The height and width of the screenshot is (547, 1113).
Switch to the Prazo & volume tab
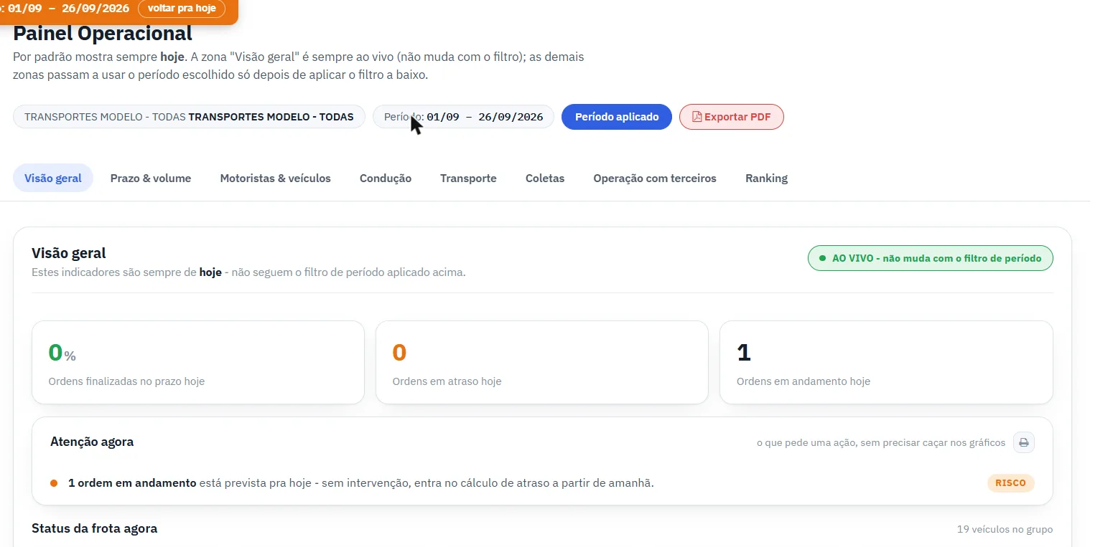point(151,178)
